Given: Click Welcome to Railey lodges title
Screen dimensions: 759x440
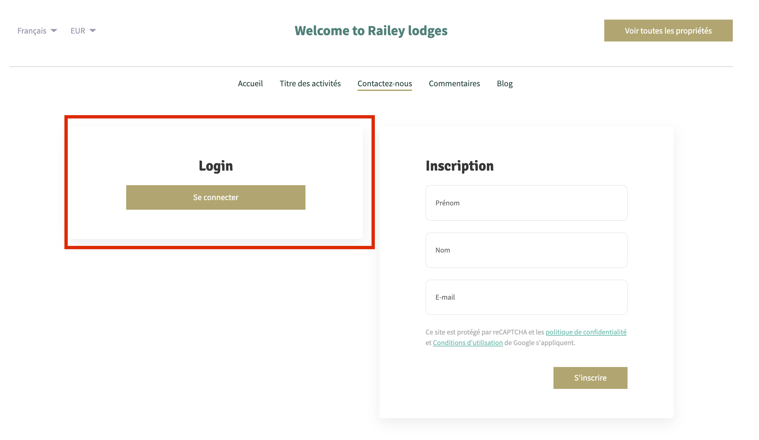Looking at the screenshot, I should 371,31.
